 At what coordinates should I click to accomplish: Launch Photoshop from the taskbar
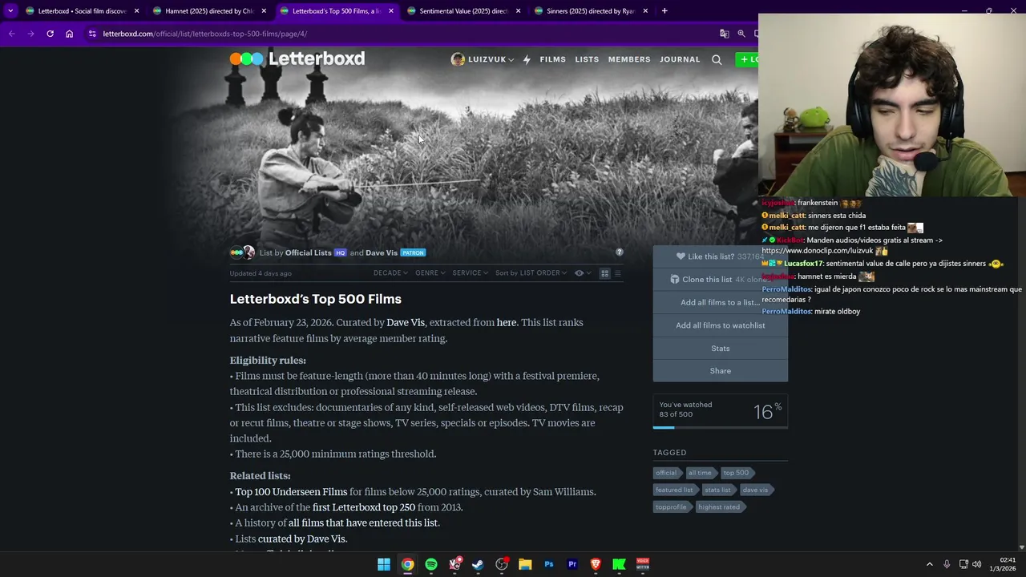point(549,564)
